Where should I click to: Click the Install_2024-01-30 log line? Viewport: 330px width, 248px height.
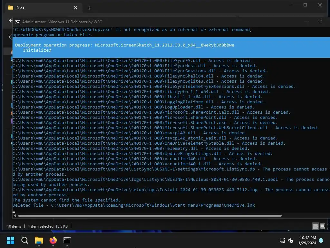point(171,190)
